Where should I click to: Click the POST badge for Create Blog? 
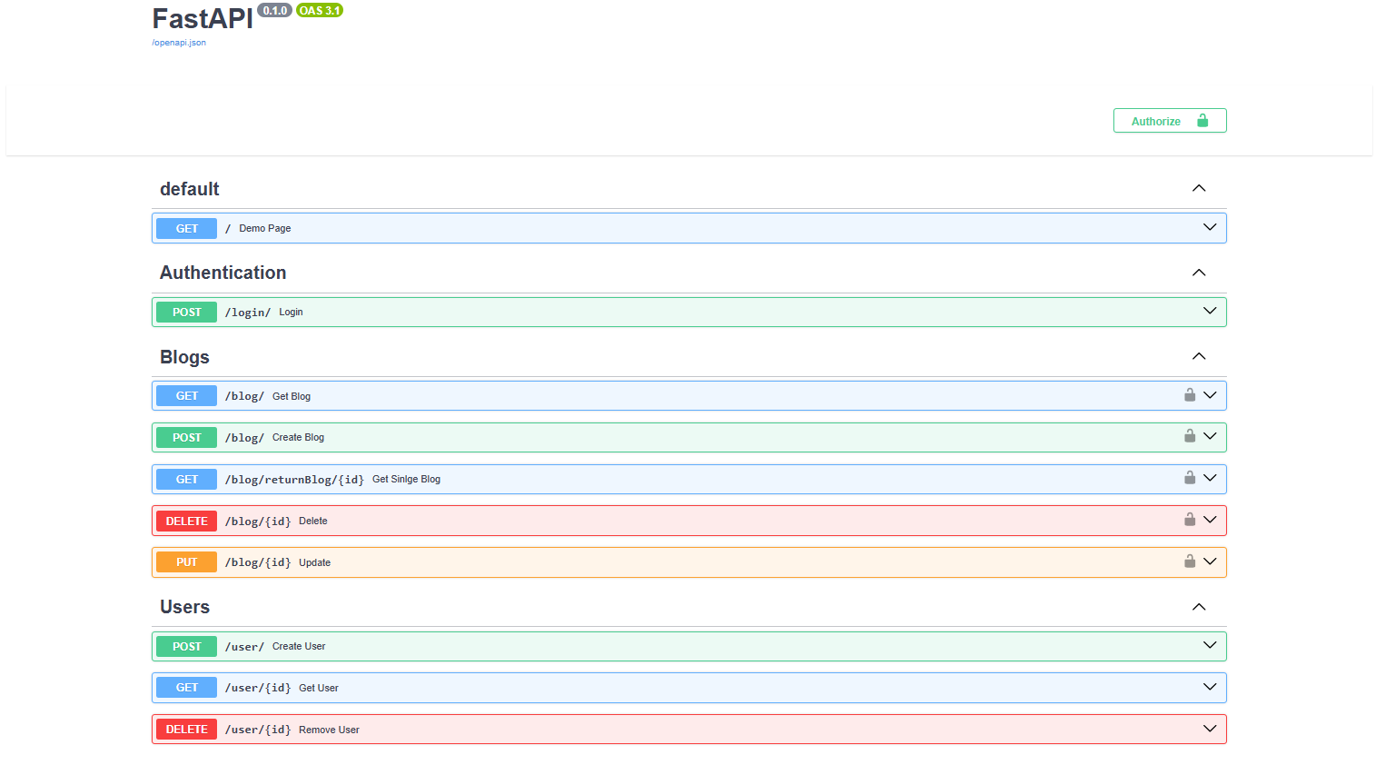[x=186, y=437]
